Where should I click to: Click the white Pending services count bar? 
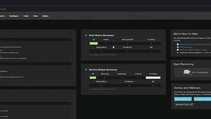153,78
